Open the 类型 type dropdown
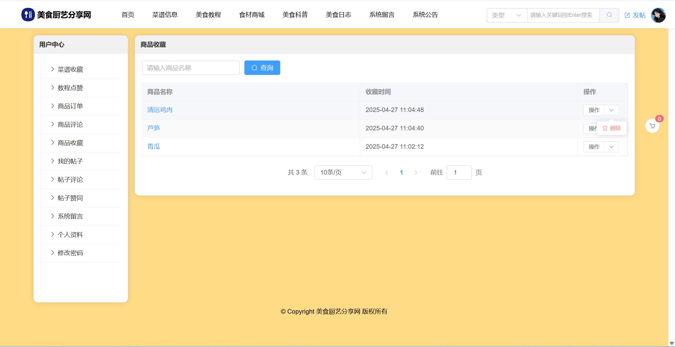675x347 pixels. pos(507,15)
